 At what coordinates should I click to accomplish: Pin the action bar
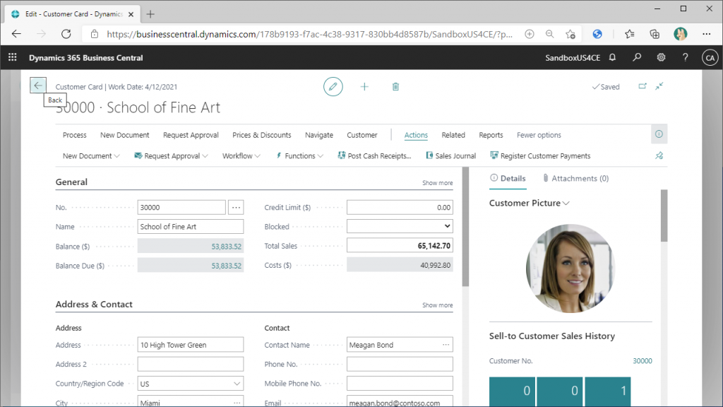tap(659, 156)
